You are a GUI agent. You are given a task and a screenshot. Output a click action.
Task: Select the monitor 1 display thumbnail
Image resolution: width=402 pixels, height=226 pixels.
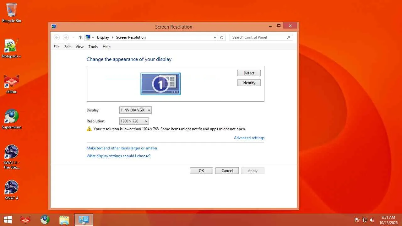(160, 84)
